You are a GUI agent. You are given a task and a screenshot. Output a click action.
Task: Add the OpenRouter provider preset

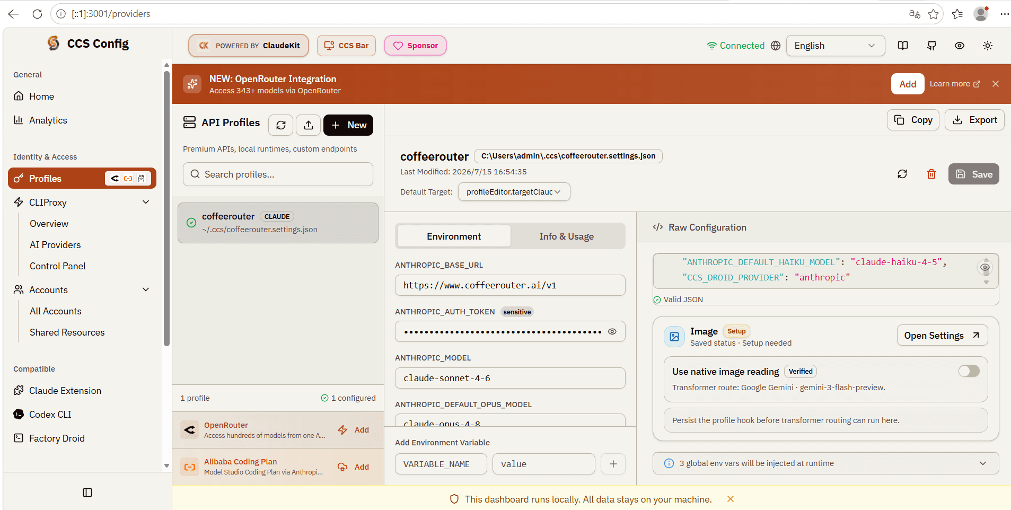point(354,430)
